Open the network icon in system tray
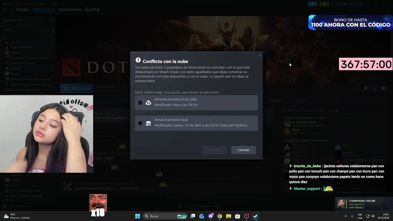The height and width of the screenshot is (221, 393). (x=368, y=216)
